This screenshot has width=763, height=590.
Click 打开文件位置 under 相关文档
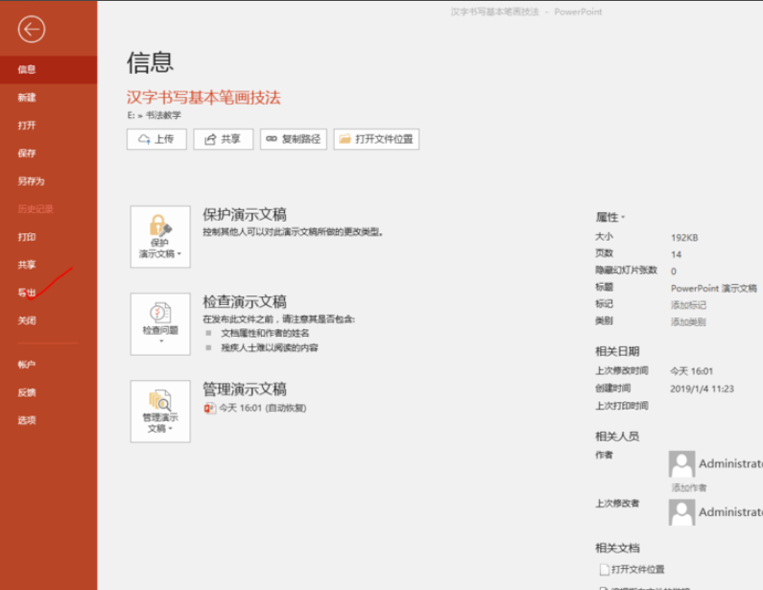click(x=632, y=570)
